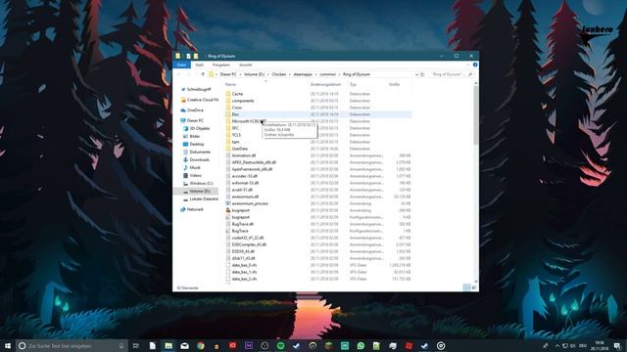Open the Start ribbon tab

199,65
